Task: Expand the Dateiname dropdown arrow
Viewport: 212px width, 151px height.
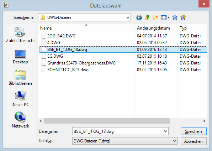Action: (x=165, y=131)
